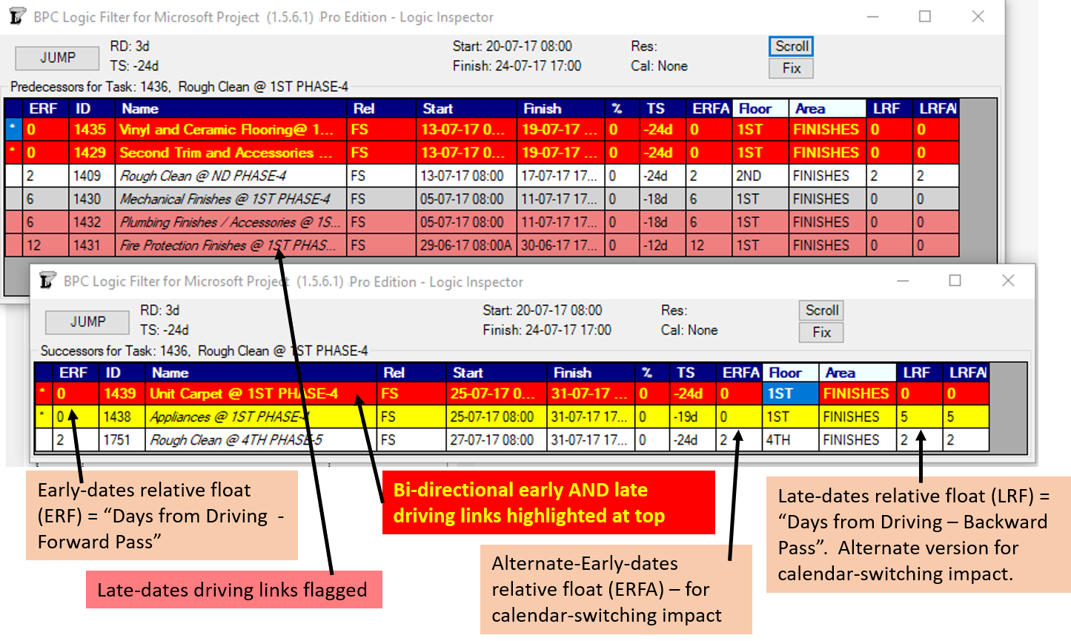Click Name column header in Predecessors table
Screen dimensions: 1071x641
pyautogui.click(x=231, y=109)
